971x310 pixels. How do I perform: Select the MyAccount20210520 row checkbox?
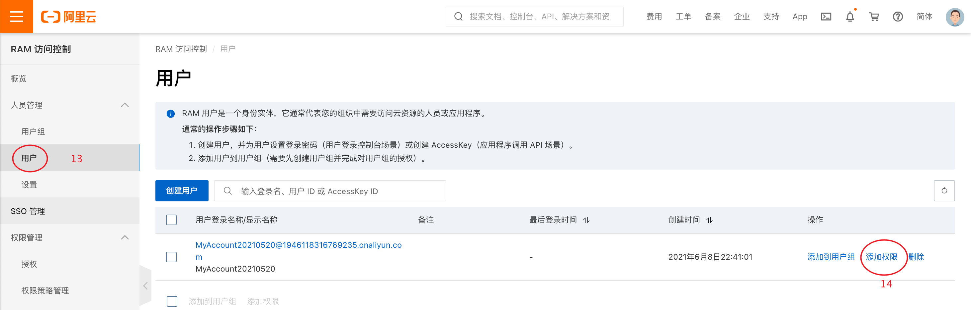coord(171,257)
